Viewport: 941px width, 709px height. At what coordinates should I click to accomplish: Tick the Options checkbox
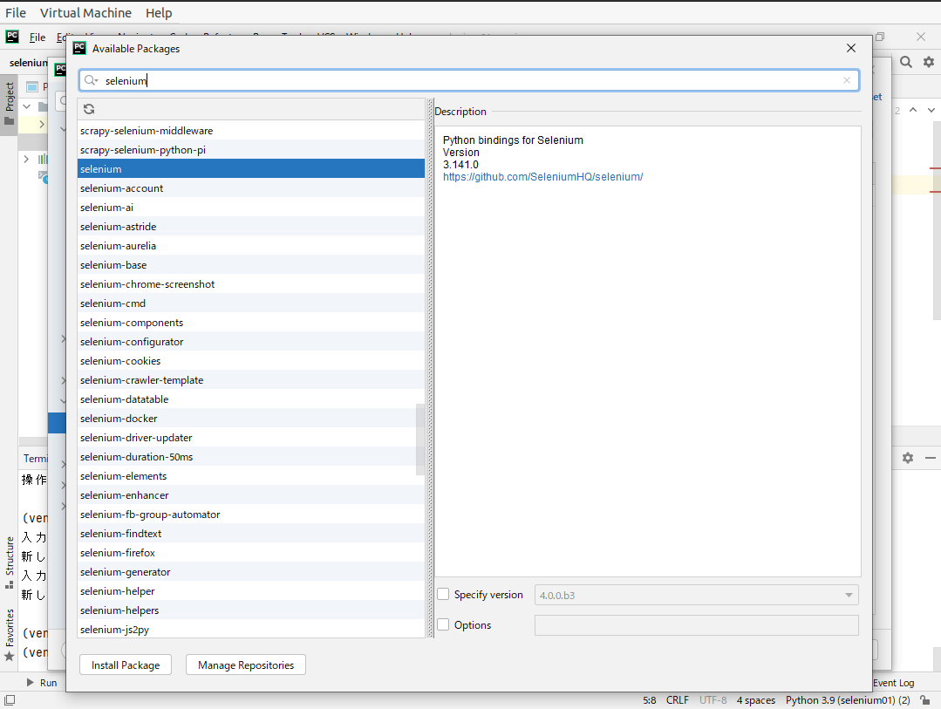point(443,625)
